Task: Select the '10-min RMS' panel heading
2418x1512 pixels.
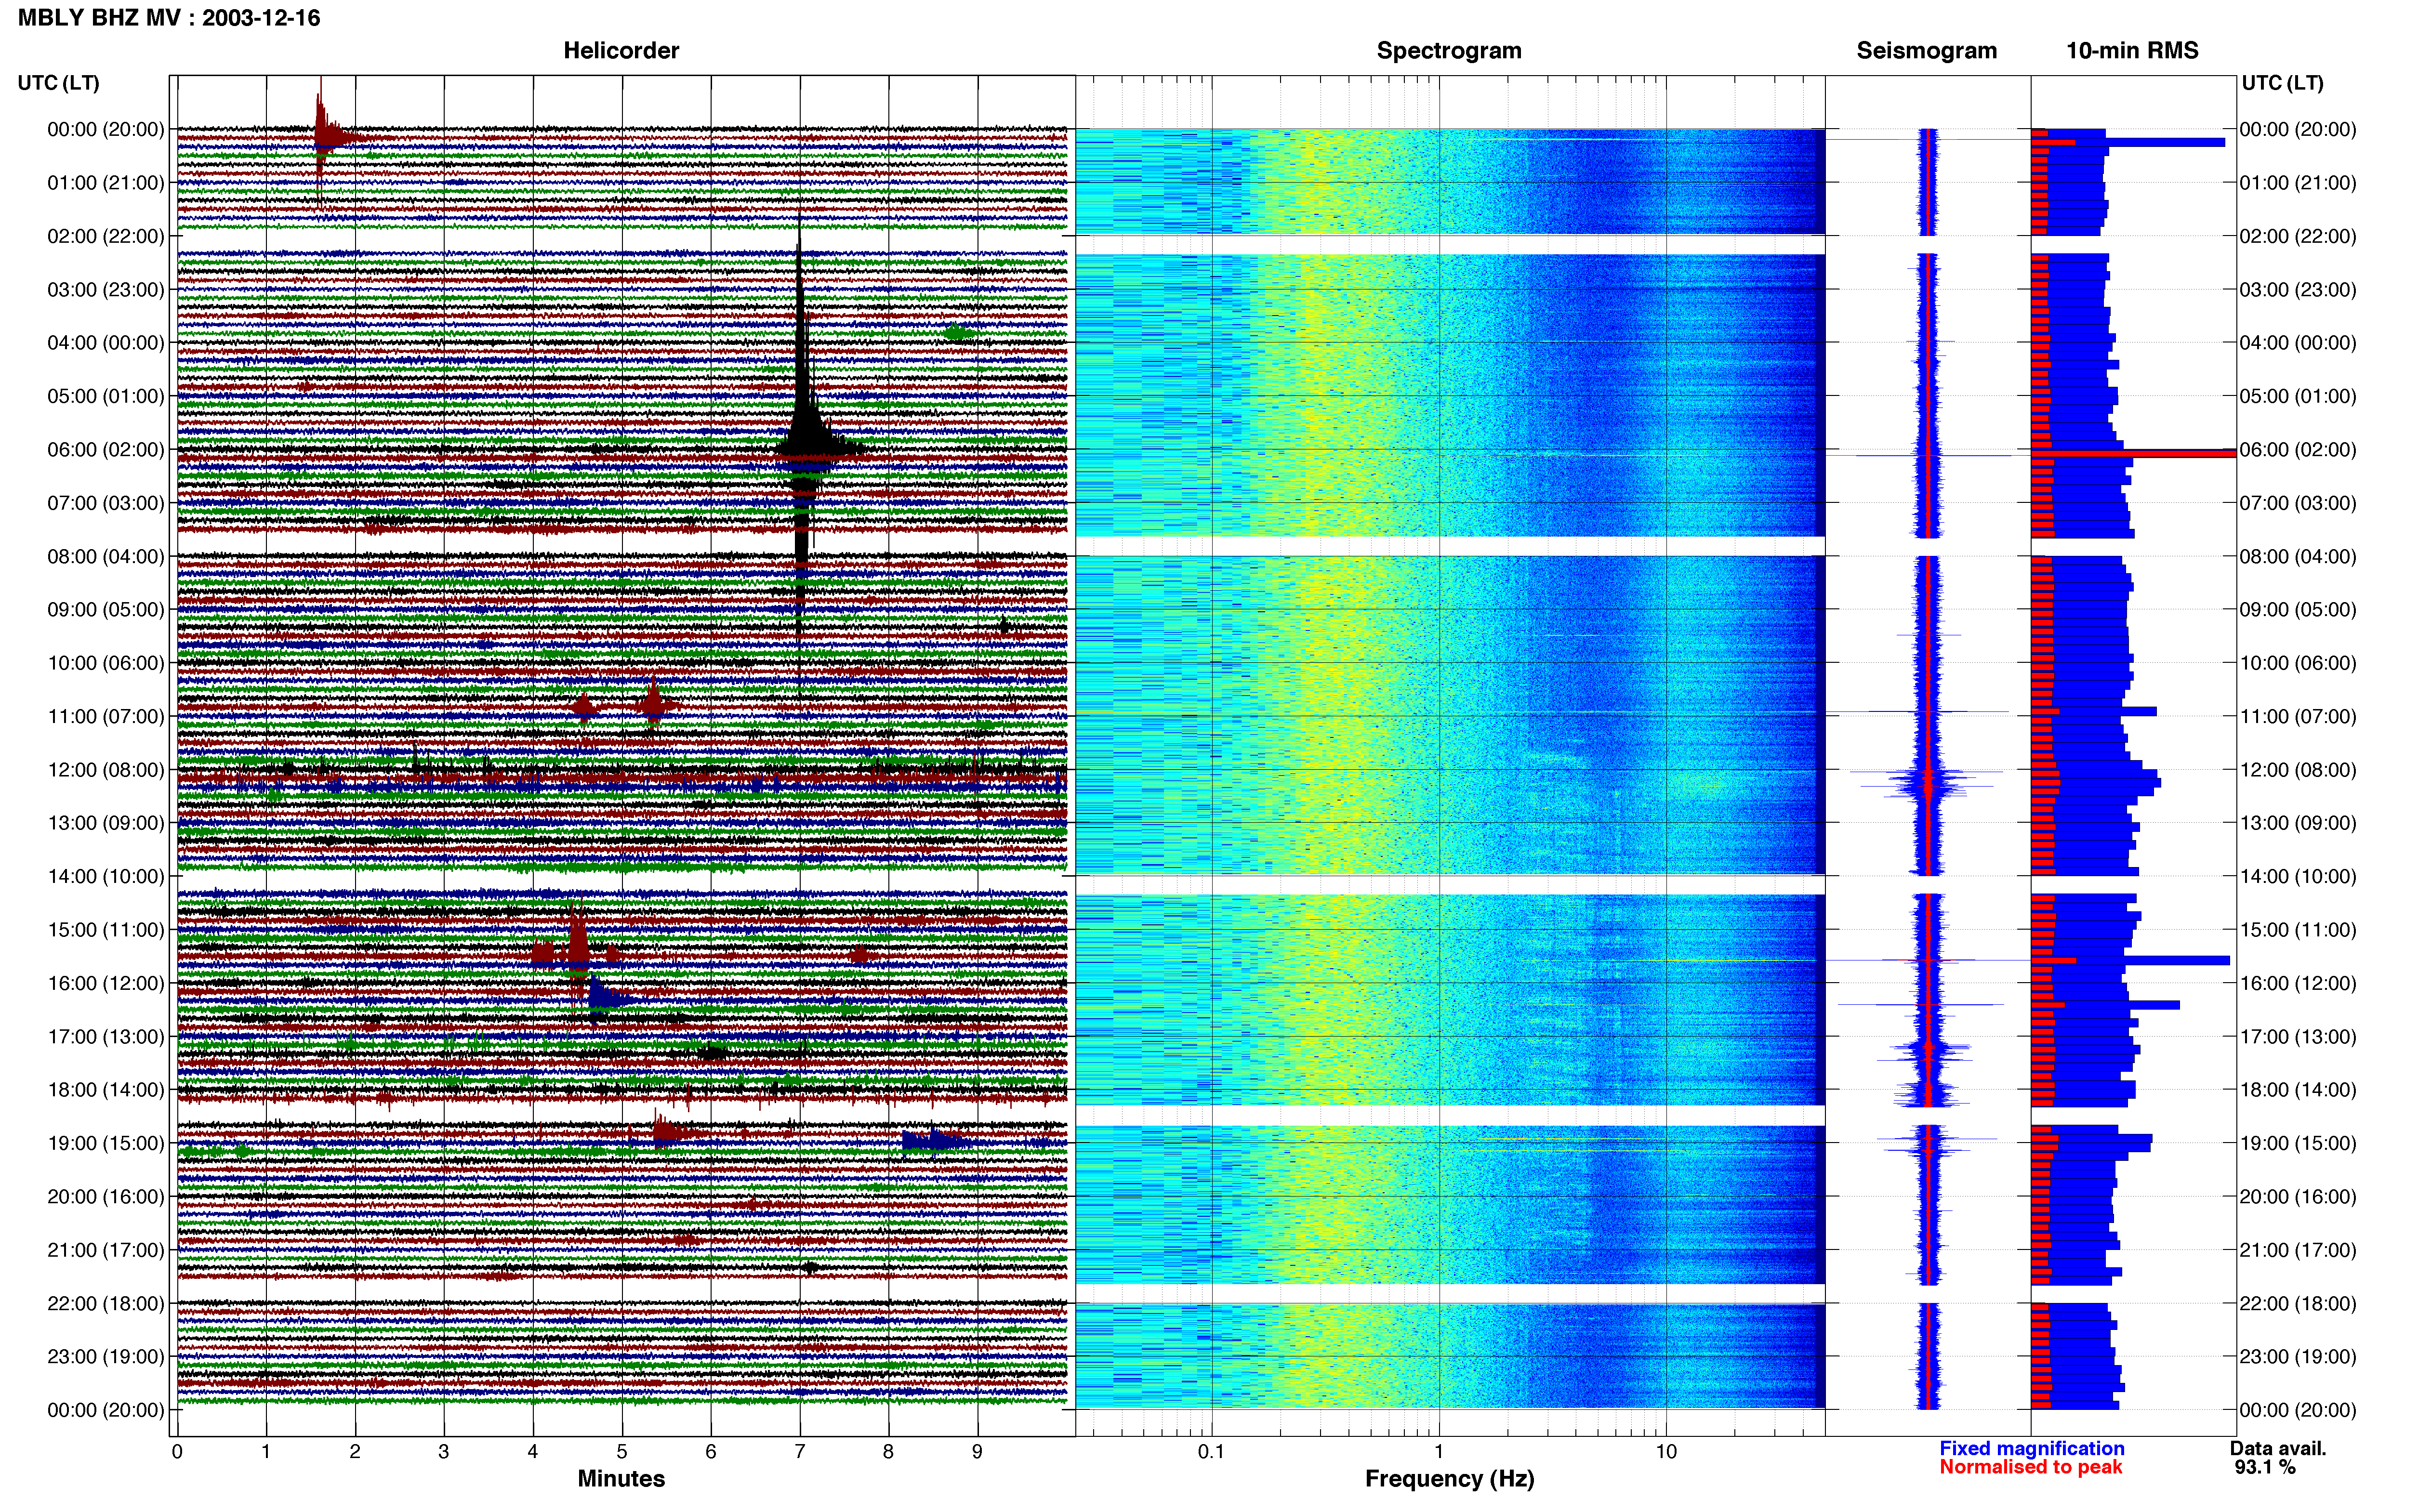Action: point(2132,50)
